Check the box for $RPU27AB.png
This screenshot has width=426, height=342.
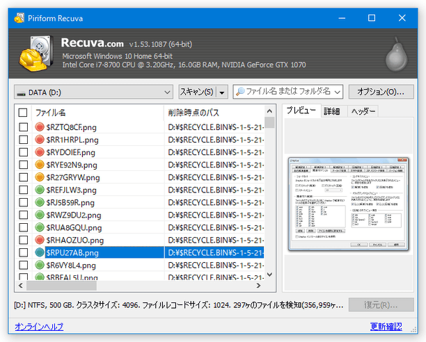point(24,252)
